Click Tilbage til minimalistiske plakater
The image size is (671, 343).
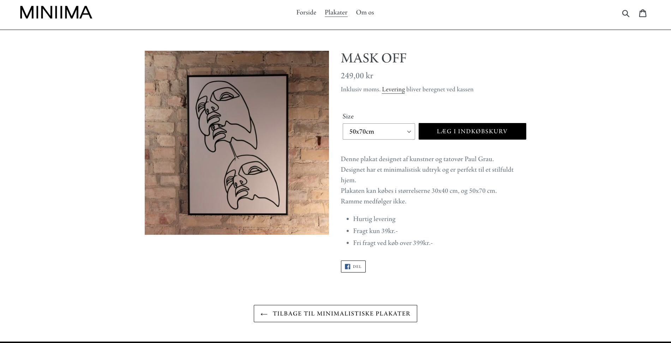341,313
